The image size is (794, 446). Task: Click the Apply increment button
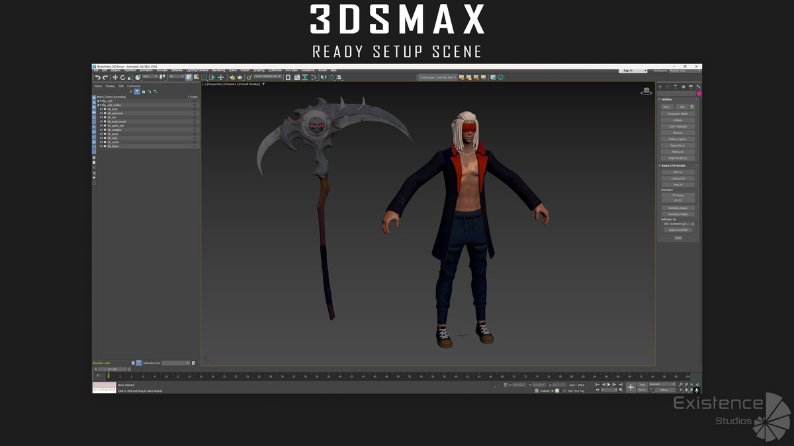point(678,230)
